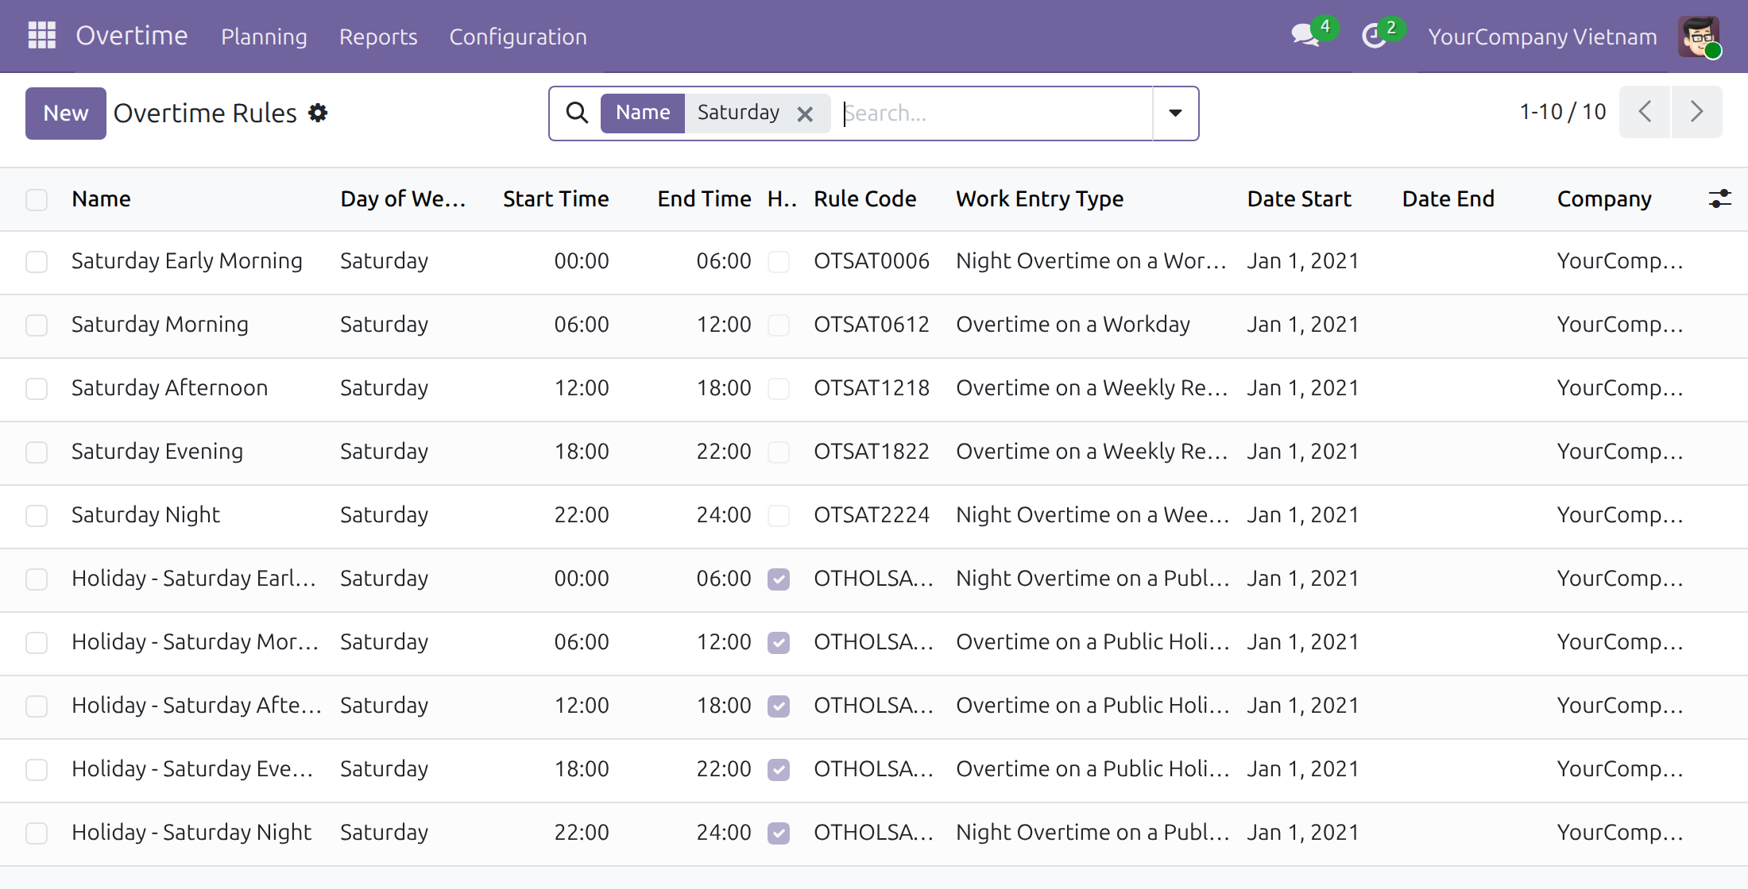Select the Saturday Afternoon row checkbox
The image size is (1748, 889).
37,389
